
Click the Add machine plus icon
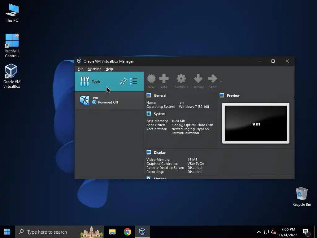[x=164, y=78]
